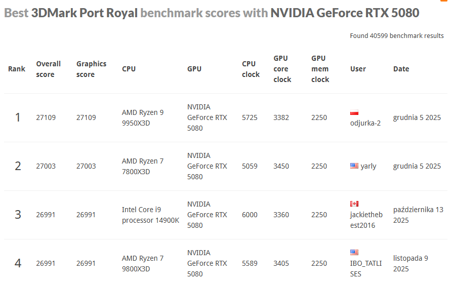Sort results by the Date column header
Screen dimensions: 451x282
point(401,69)
